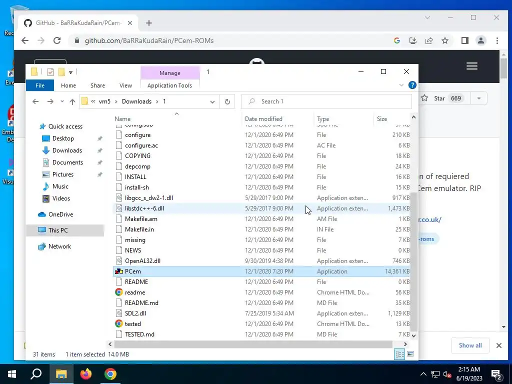Open Documents in the navigation pane
512x384 pixels.
(x=67, y=162)
